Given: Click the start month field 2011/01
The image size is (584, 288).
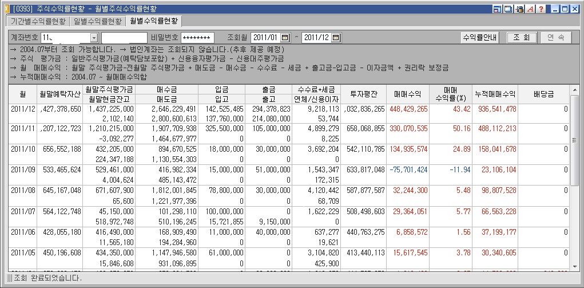Looking at the screenshot, I should pyautogui.click(x=266, y=38).
